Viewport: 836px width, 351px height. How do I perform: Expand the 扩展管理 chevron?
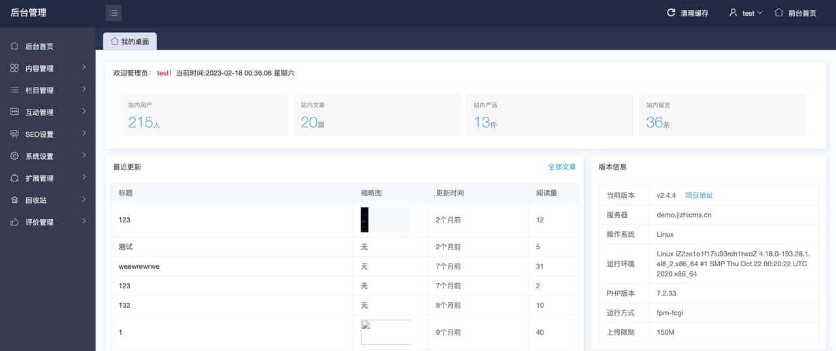[84, 177]
